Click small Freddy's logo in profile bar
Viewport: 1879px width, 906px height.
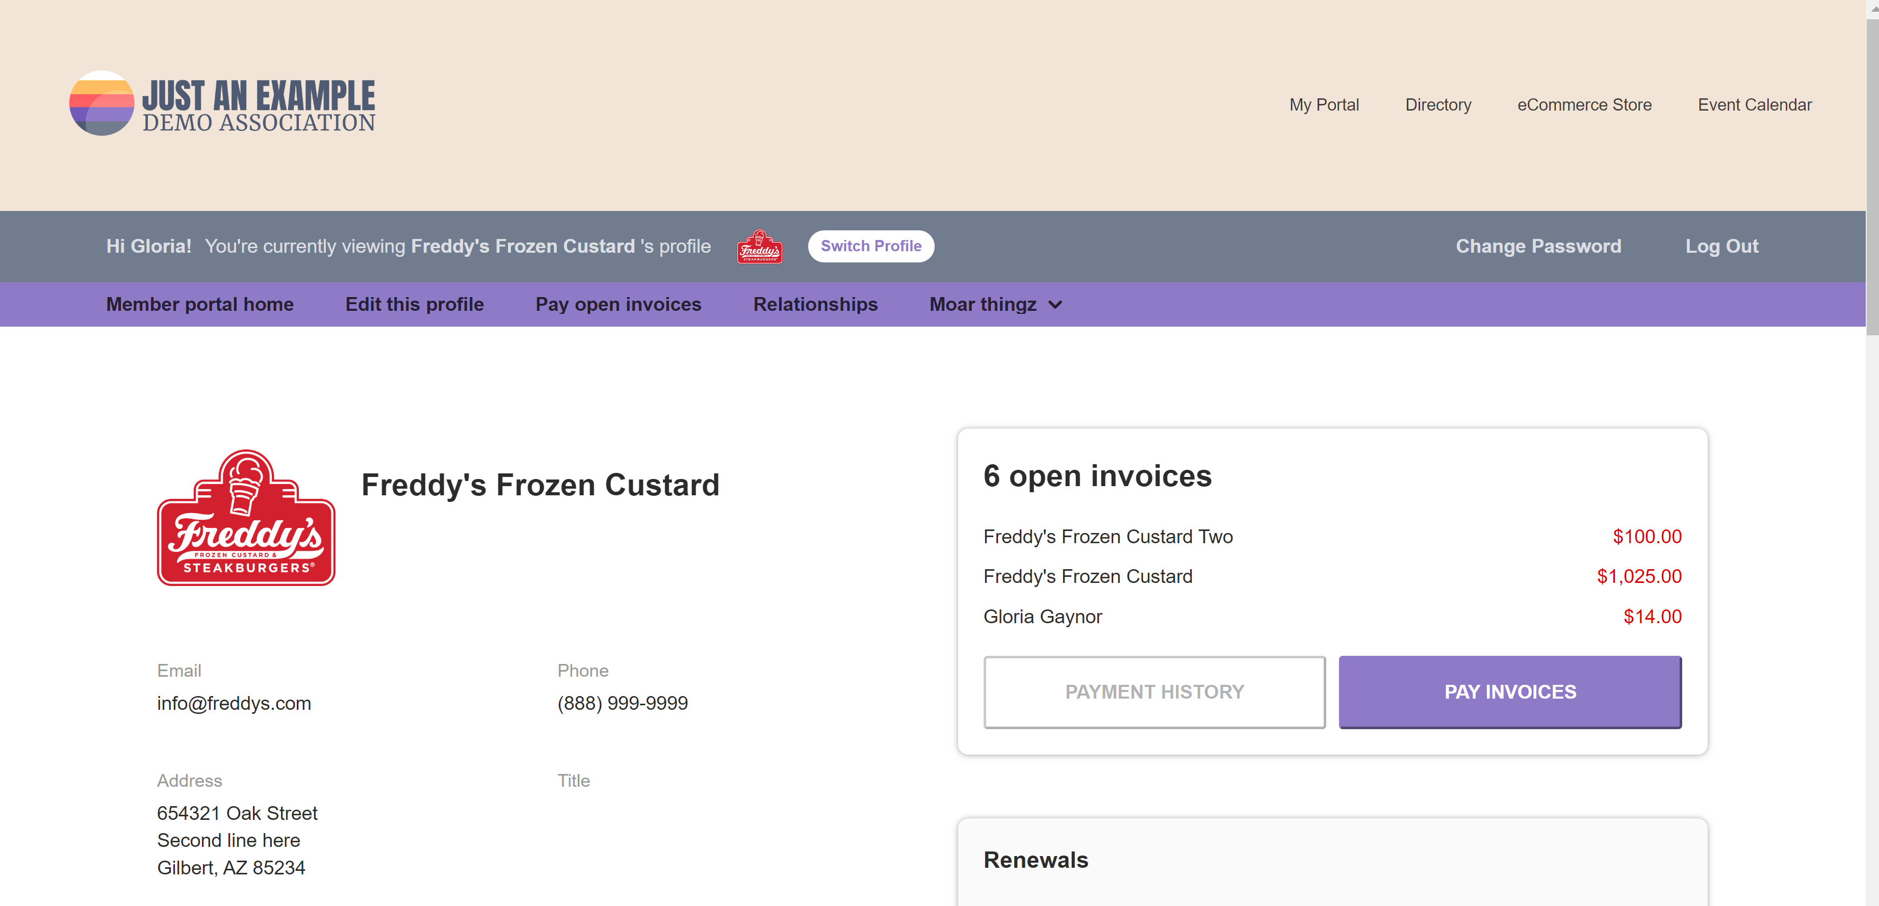(x=759, y=246)
